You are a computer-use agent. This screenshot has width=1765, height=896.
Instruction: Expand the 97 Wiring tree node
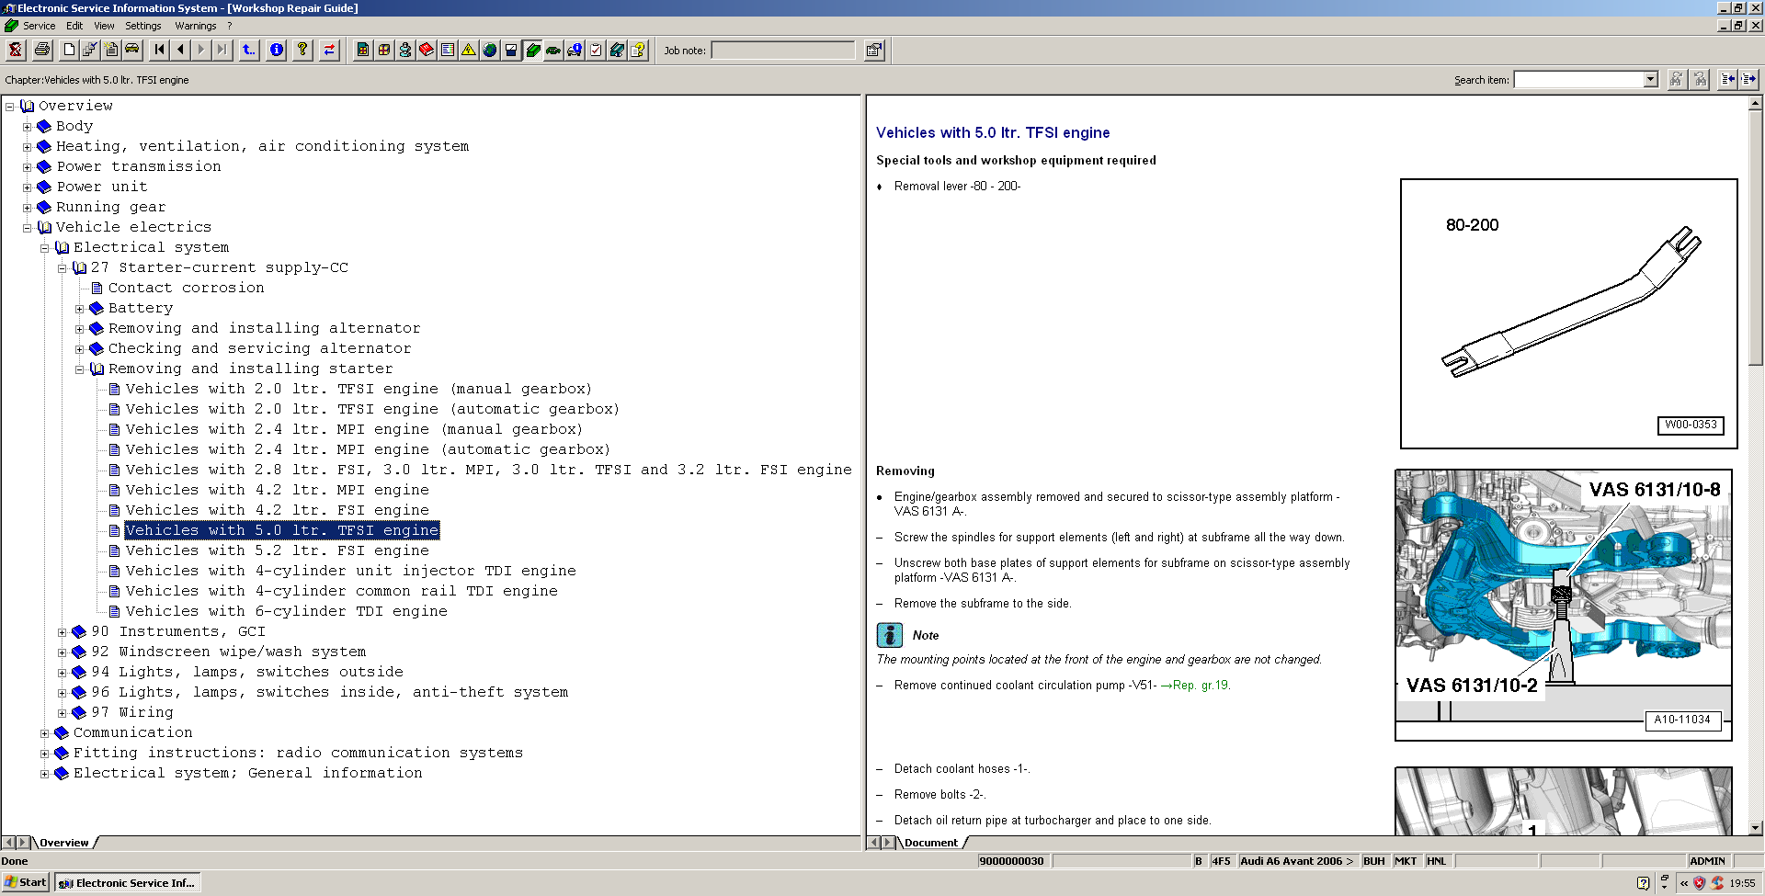(63, 713)
